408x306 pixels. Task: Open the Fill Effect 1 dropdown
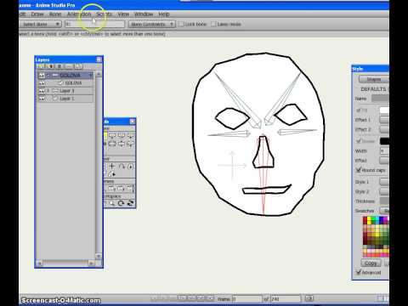pos(384,120)
